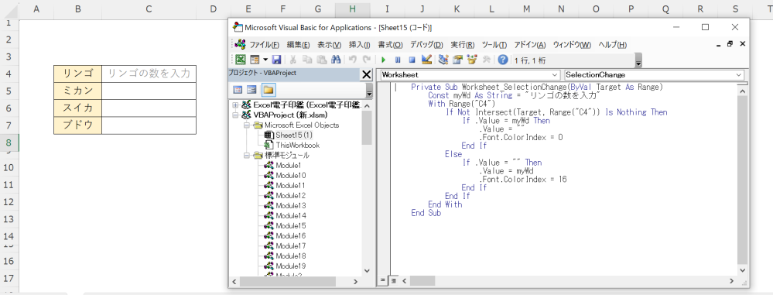Click the Break pause icon
Screen dimensions: 773x295
coord(398,60)
